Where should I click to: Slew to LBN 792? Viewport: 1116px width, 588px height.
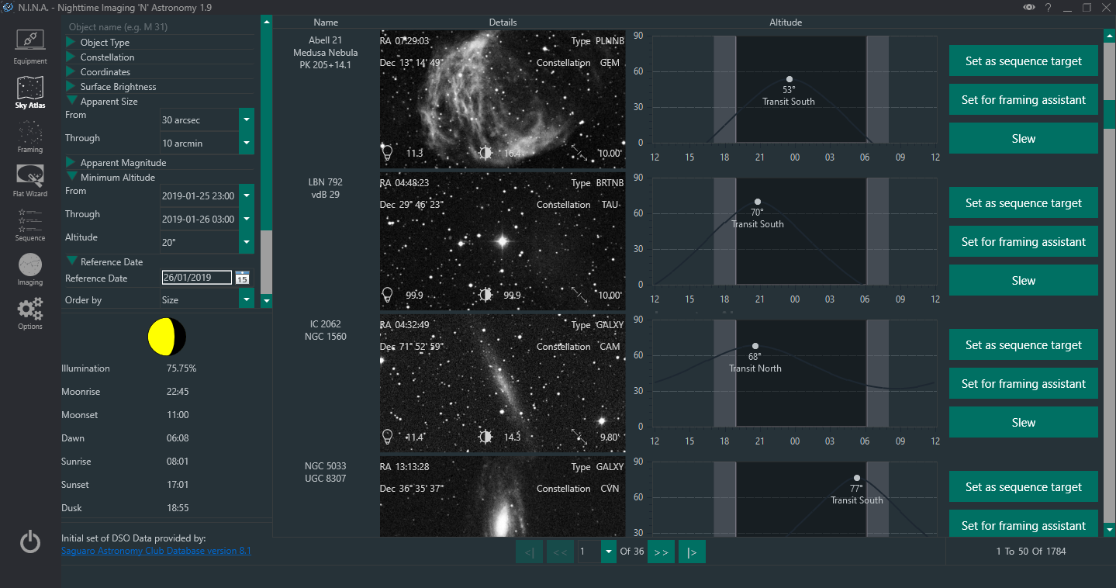click(x=1023, y=281)
